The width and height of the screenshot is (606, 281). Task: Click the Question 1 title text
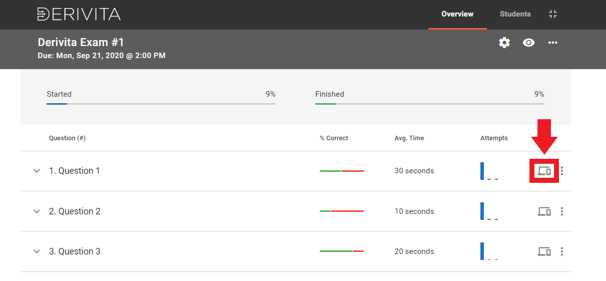[75, 171]
